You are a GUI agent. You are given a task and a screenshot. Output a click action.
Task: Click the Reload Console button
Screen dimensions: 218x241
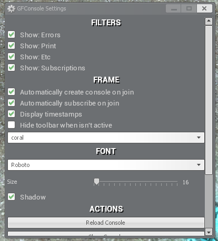(106, 223)
